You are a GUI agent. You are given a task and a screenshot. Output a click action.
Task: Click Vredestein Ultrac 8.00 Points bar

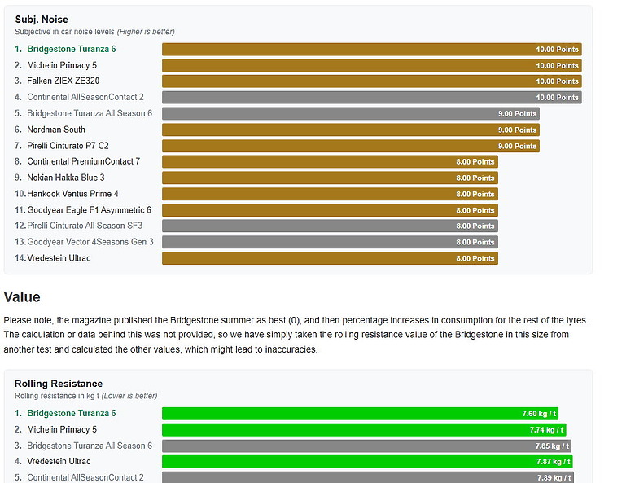330,258
